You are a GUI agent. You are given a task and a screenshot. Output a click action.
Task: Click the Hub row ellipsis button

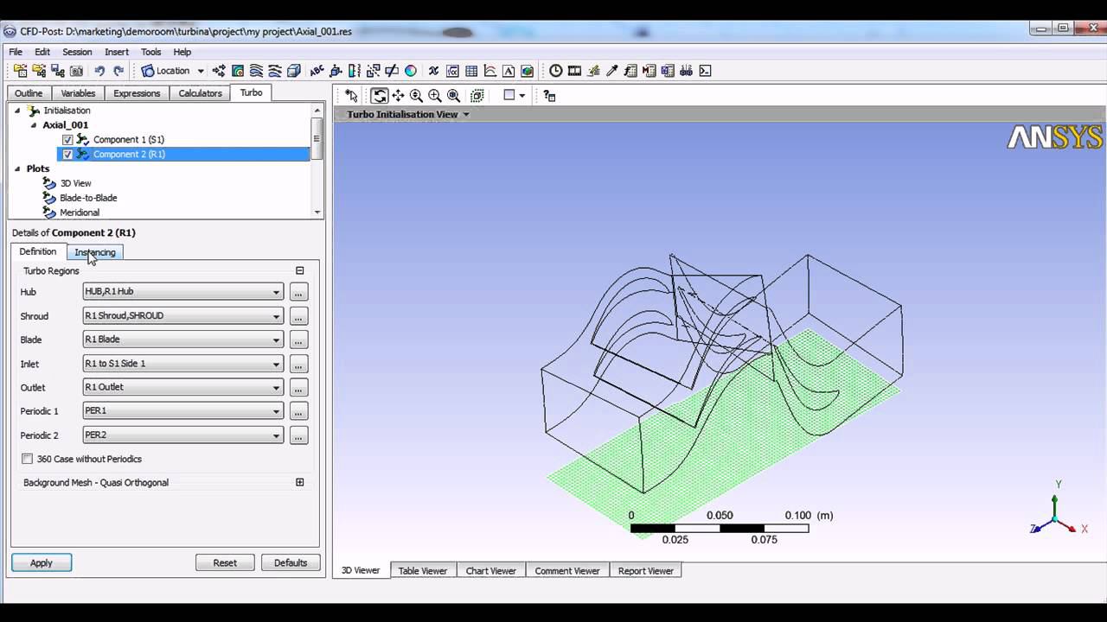pos(298,292)
